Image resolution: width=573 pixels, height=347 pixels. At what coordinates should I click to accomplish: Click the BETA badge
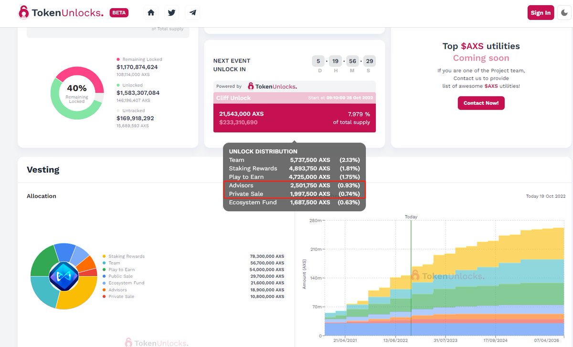[119, 13]
